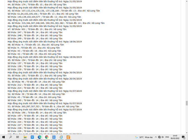Click line '47. Số thửa: 501'
The height and width of the screenshot is (140, 188).
37,29
